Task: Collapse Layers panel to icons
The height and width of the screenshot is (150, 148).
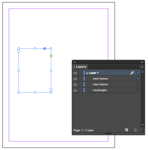Action: [x=142, y=62]
